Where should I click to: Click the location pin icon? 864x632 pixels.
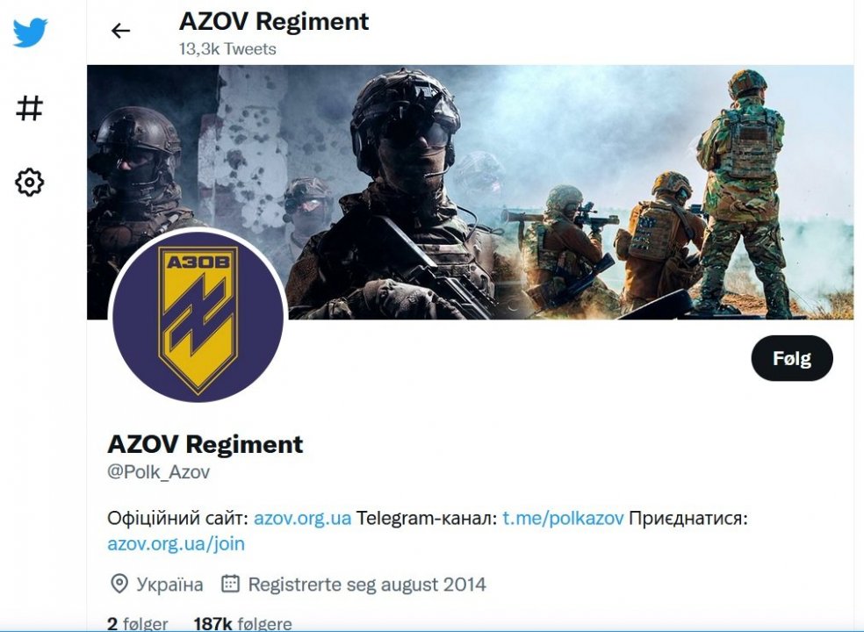(x=119, y=584)
